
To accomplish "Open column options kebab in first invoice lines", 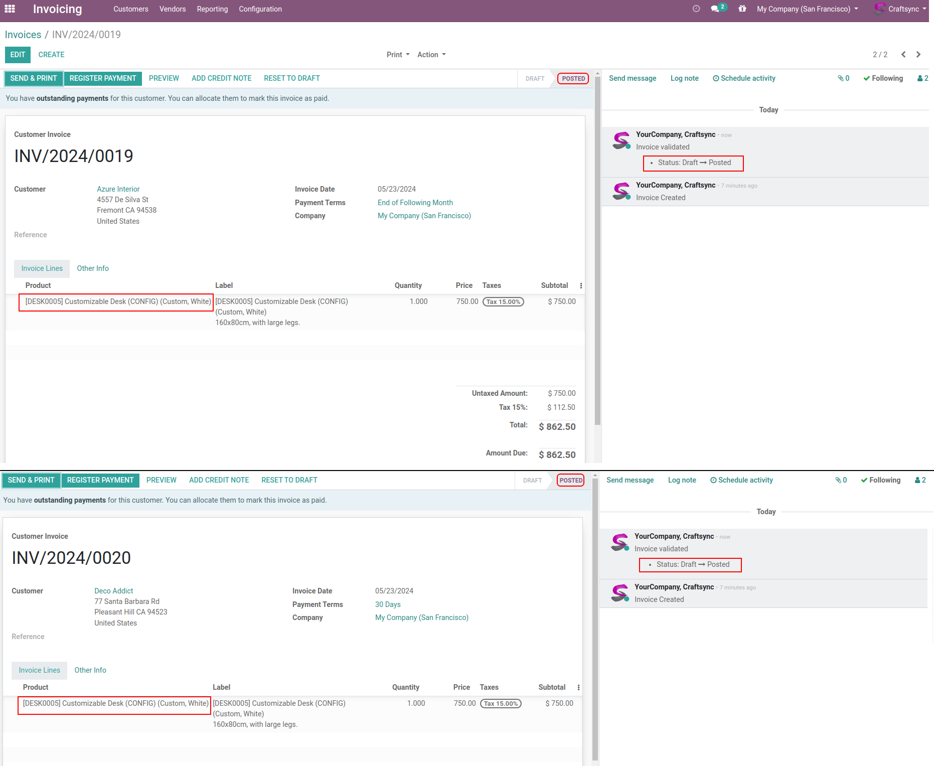I will point(581,286).
